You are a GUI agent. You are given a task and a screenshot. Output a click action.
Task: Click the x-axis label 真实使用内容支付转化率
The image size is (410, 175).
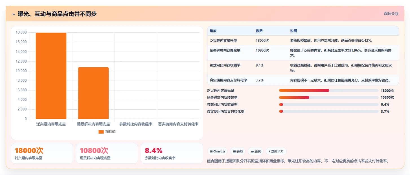coord(178,124)
